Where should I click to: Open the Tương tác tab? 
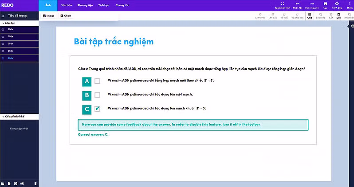122,5
